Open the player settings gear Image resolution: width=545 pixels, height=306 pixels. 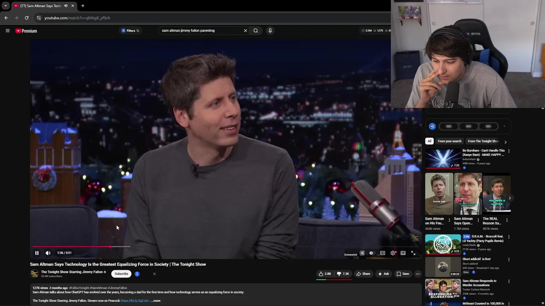pos(393,253)
